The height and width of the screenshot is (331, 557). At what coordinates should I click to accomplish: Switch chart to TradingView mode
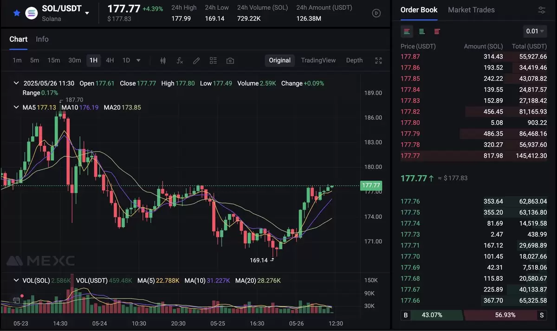point(318,60)
